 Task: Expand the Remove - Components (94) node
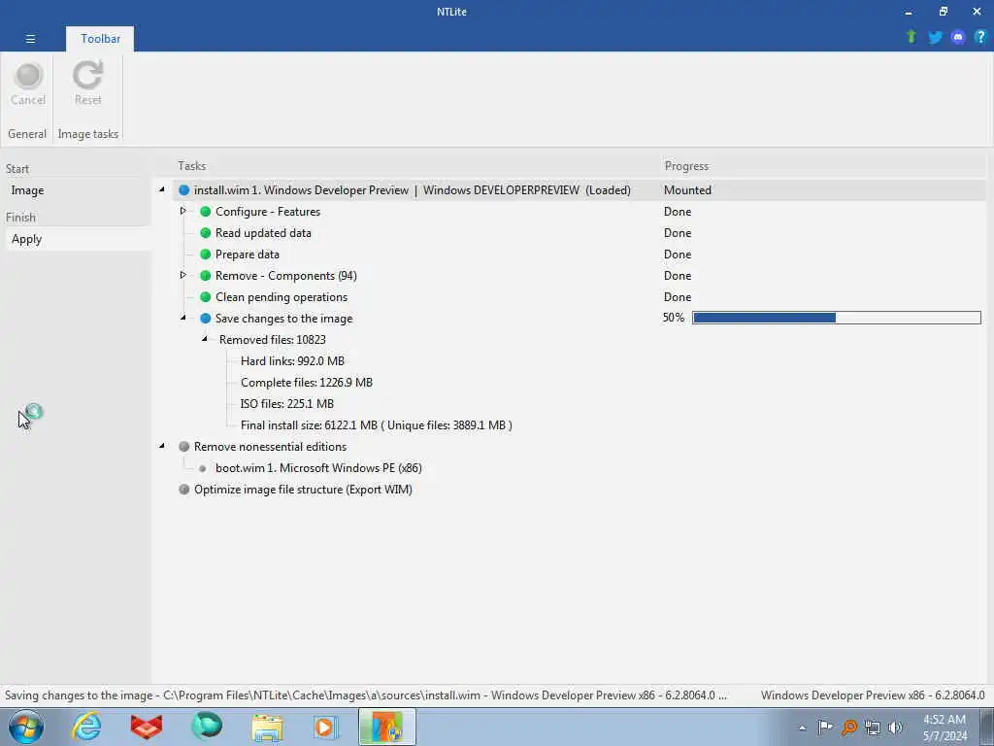click(x=183, y=275)
